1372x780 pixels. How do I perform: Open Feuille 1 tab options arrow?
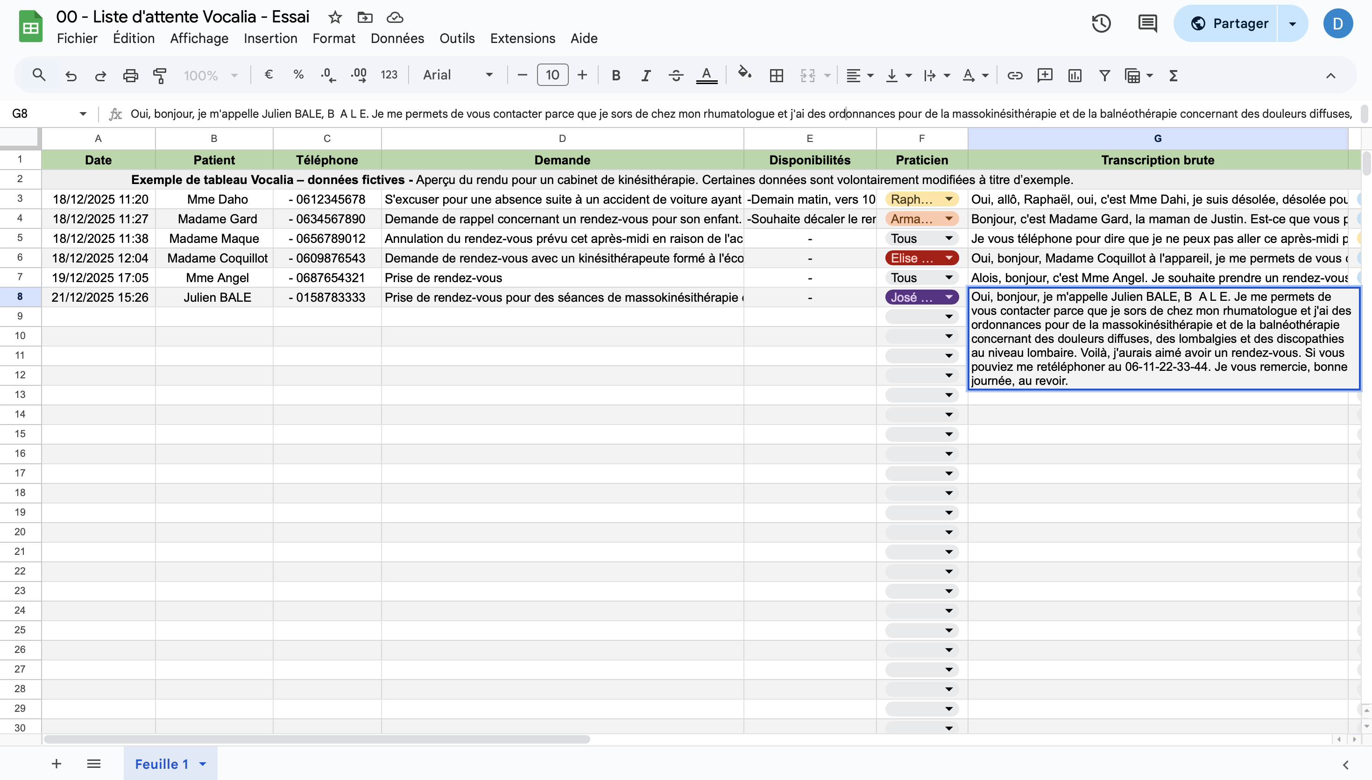[203, 764]
